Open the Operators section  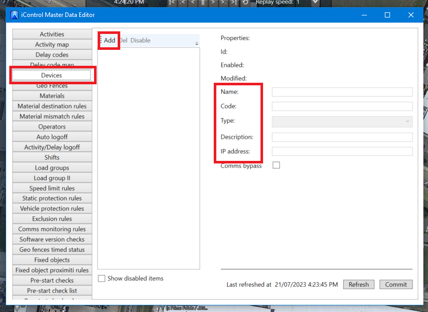pos(52,126)
